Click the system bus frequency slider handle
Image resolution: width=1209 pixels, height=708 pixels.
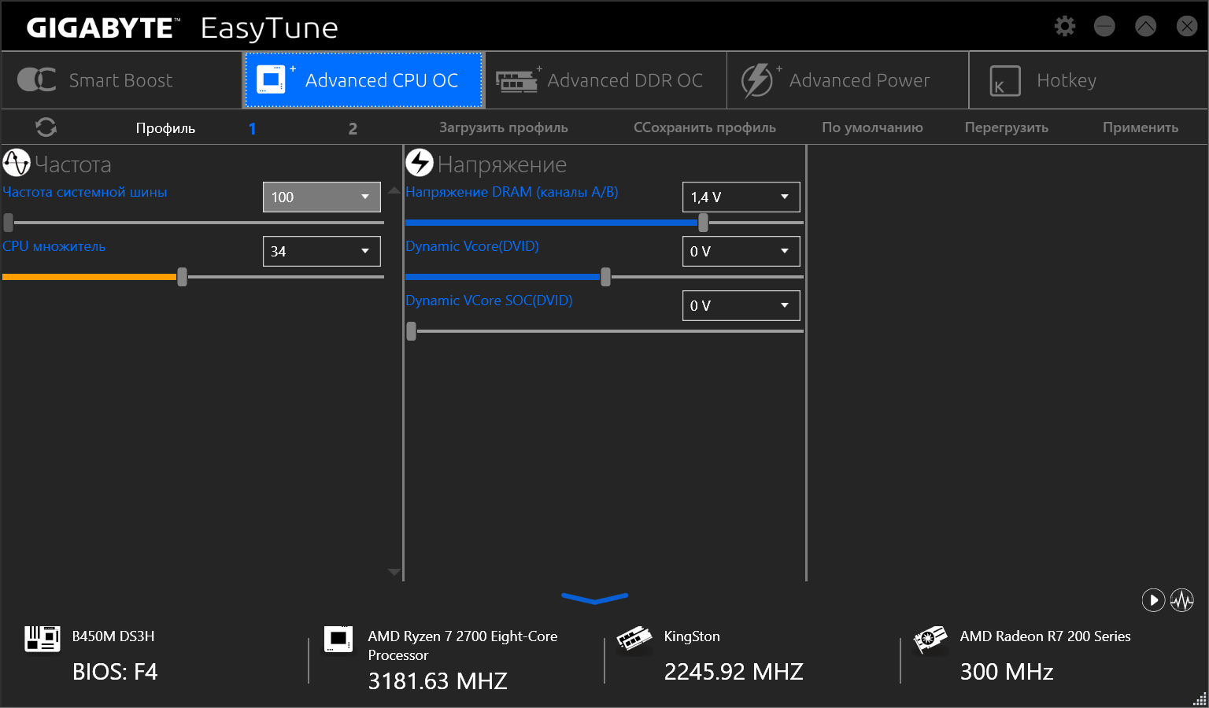[8, 223]
